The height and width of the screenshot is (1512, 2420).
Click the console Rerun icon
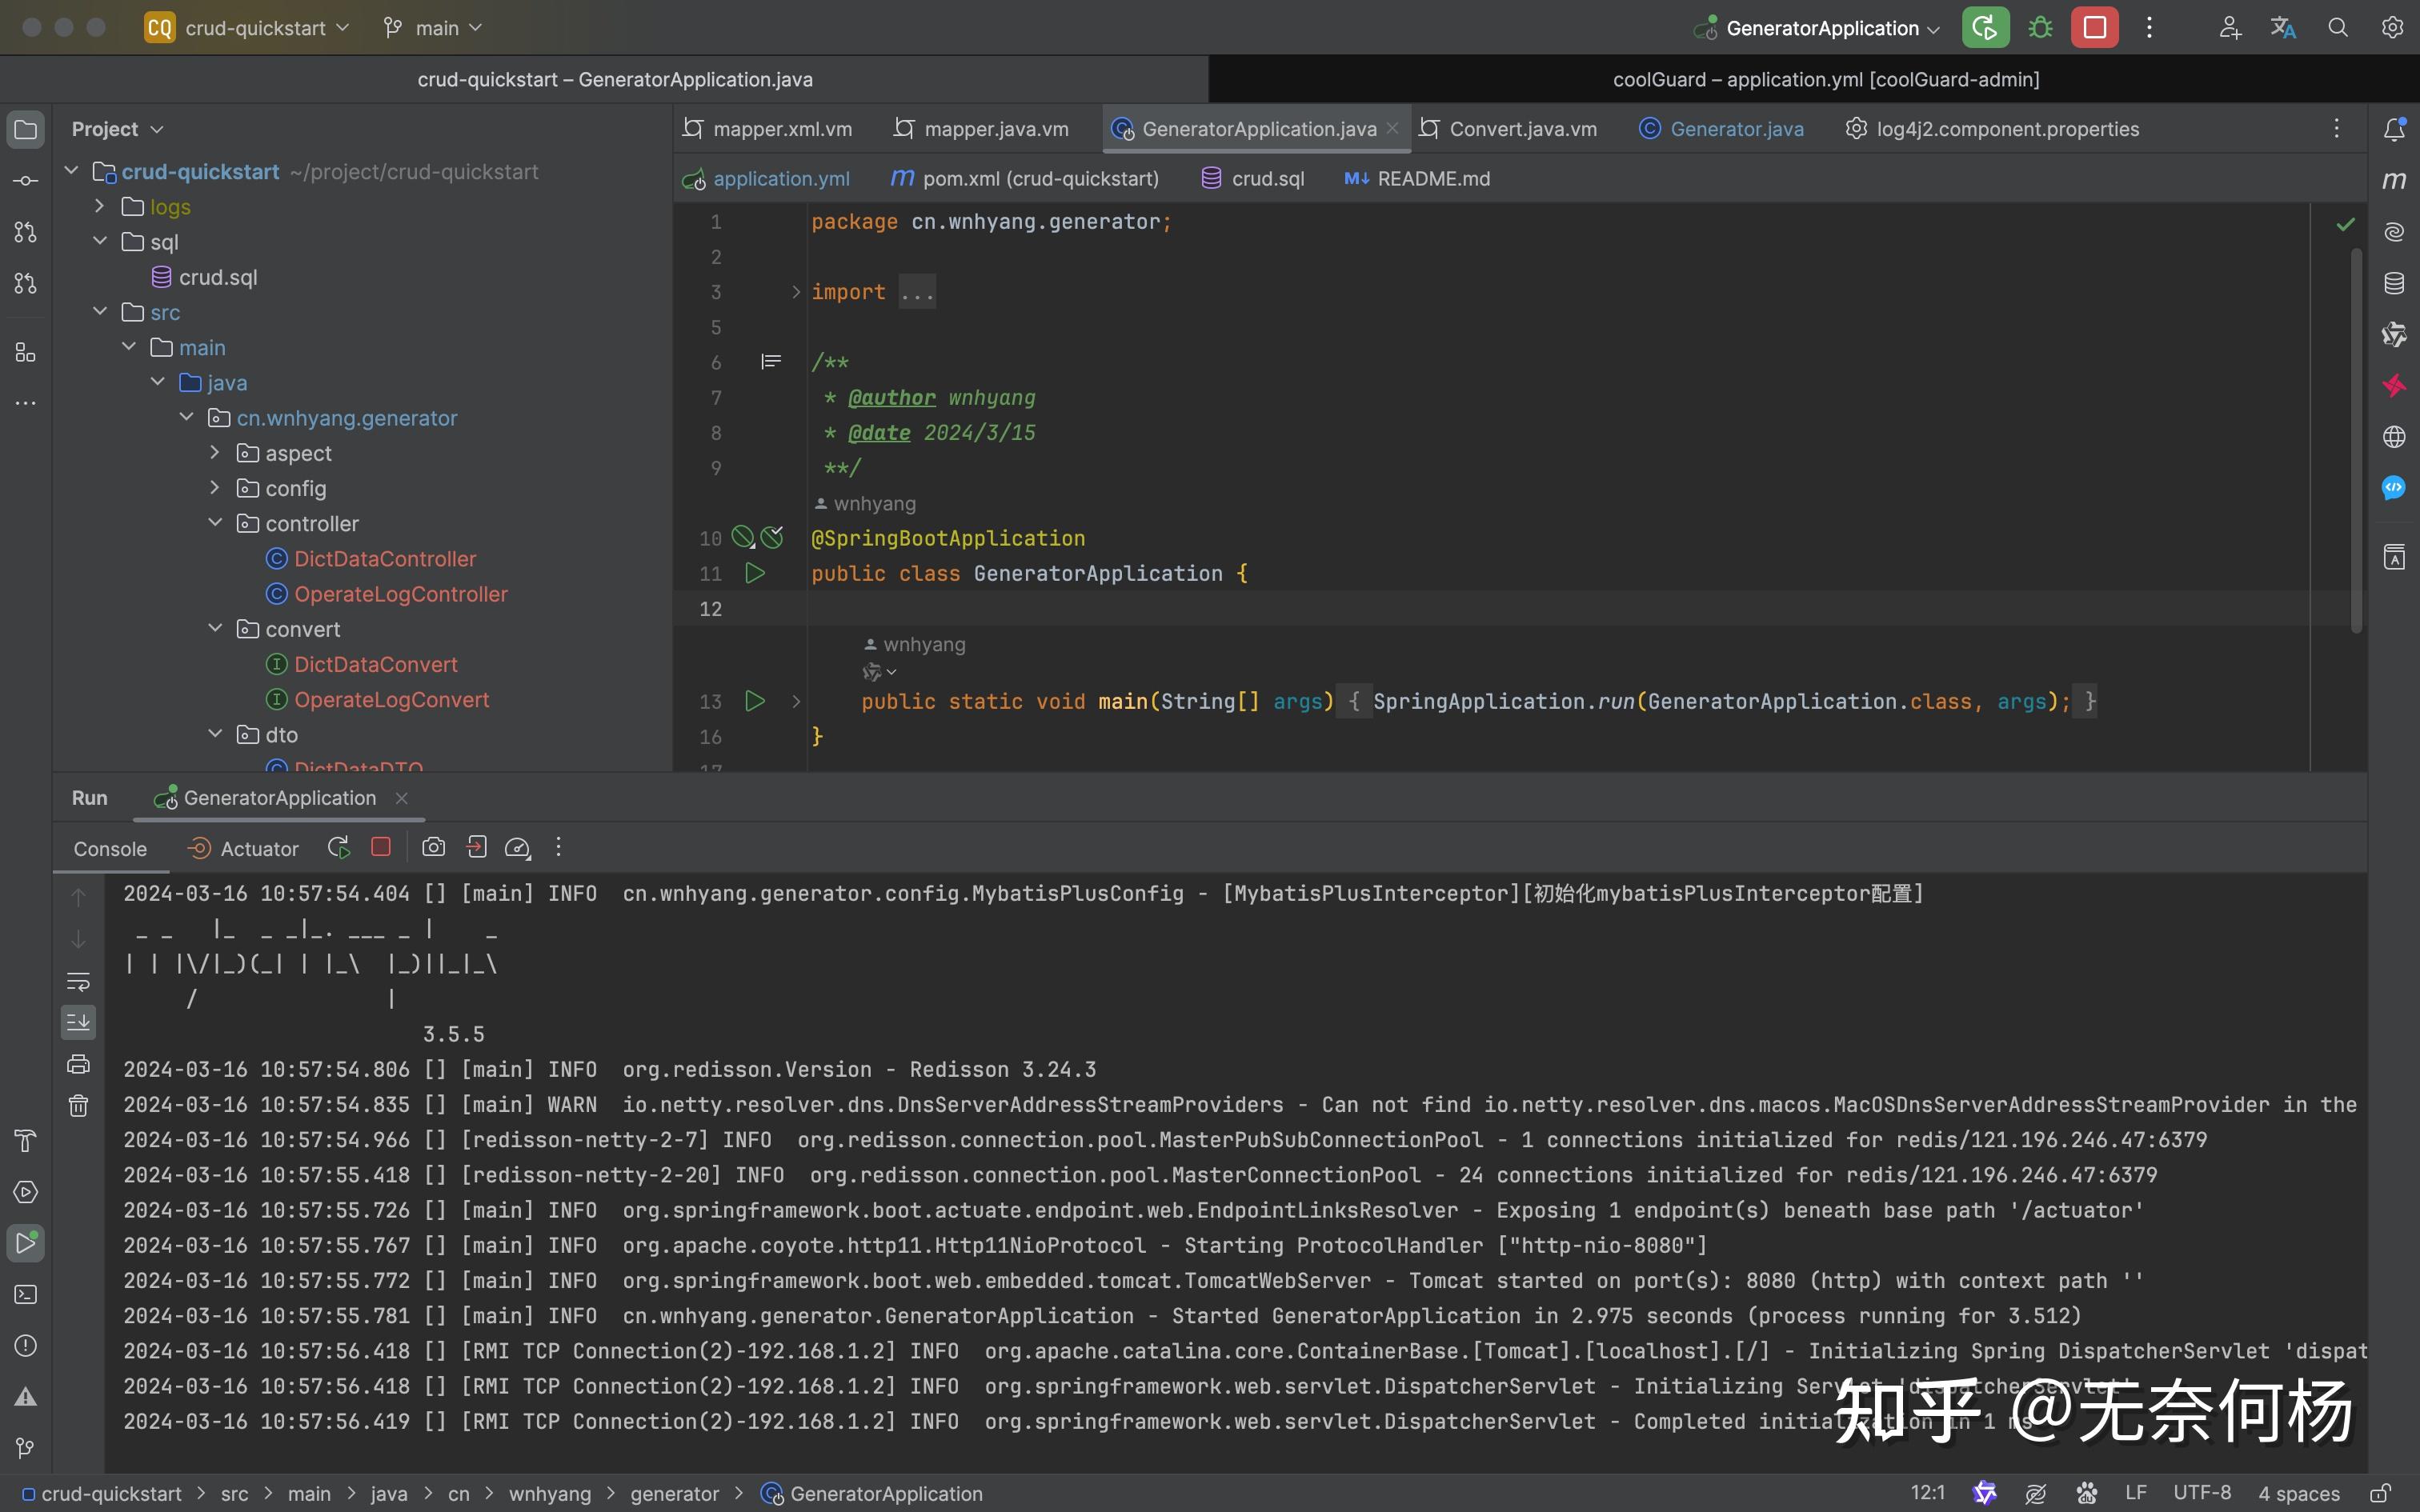pos(339,848)
